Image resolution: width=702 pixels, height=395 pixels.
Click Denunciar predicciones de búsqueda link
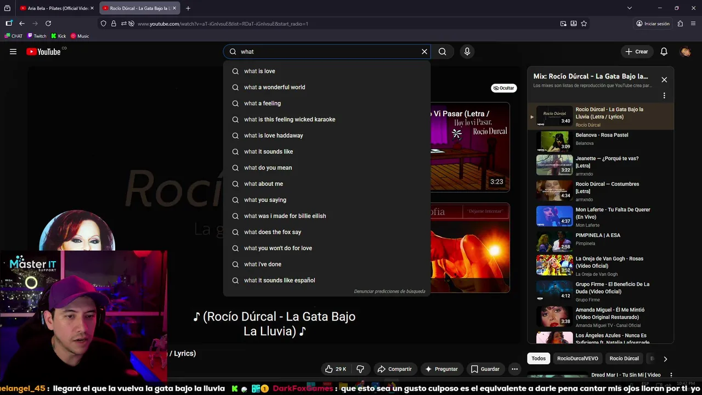(389, 291)
